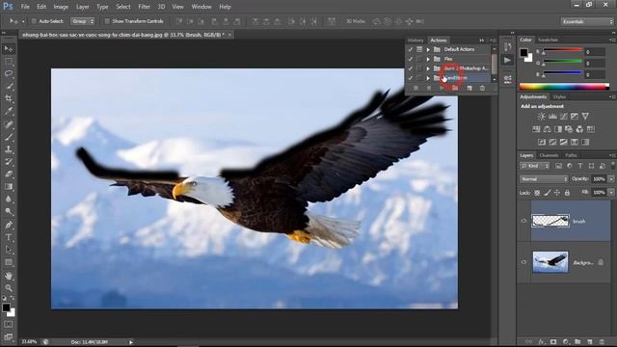Select the Brush tool in the toolbox

(9, 137)
